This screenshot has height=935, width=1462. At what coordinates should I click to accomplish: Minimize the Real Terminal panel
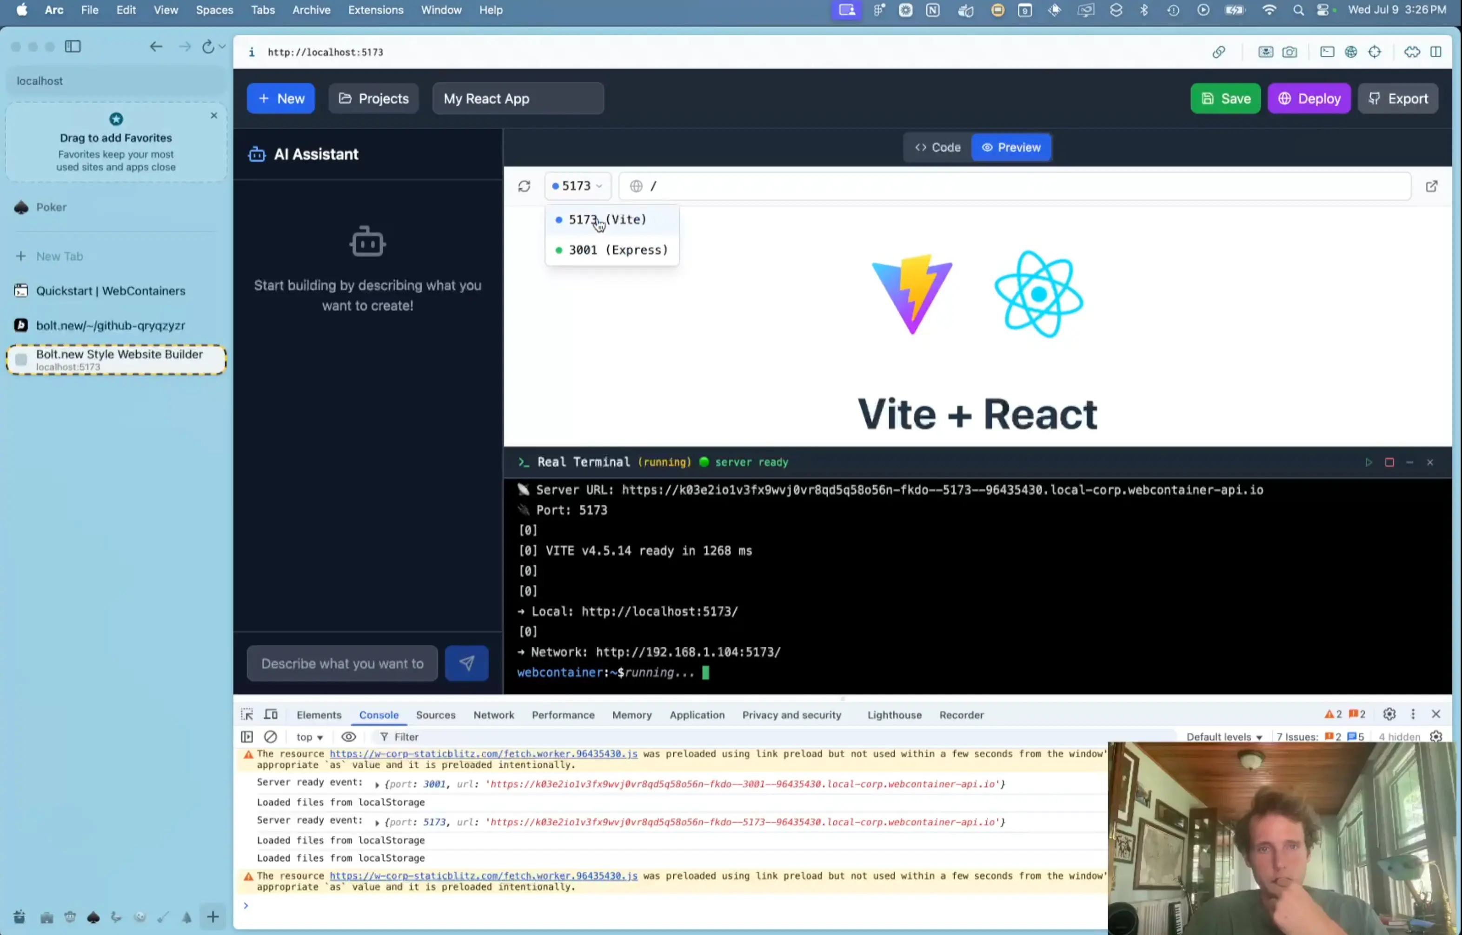tap(1410, 463)
